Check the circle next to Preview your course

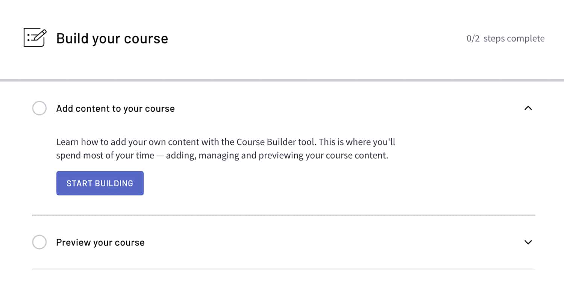(39, 242)
